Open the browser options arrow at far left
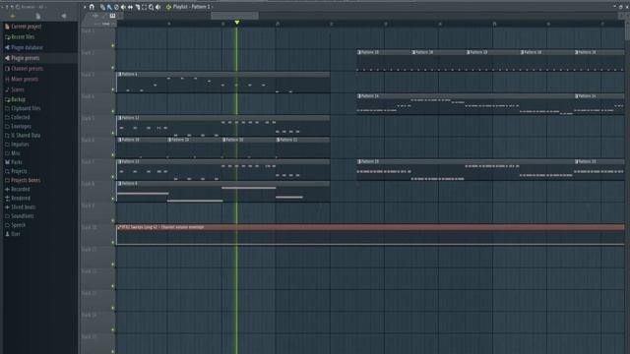This screenshot has width=630, height=354. 2,7
